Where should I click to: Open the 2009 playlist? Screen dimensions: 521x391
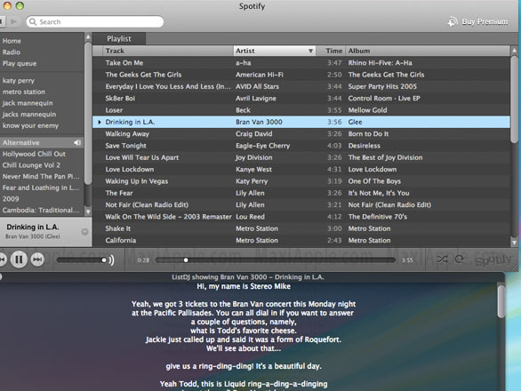pos(11,199)
